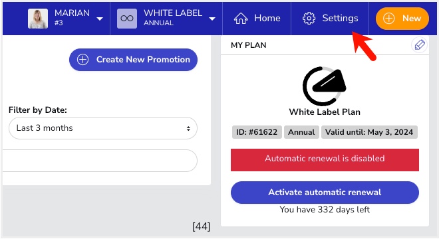
Task: Click the empty input field below date filter
Action: [100, 161]
